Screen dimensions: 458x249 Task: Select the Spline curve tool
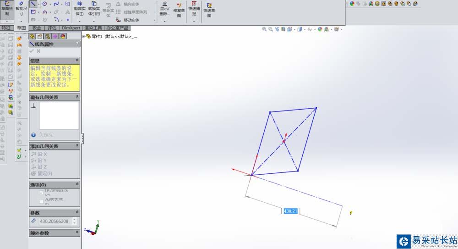click(56, 4)
